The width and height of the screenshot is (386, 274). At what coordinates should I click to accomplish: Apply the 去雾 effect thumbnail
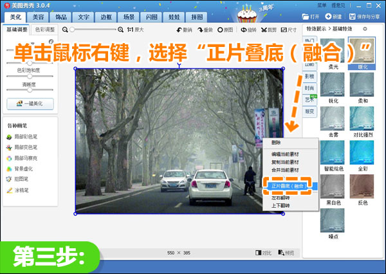click(x=333, y=118)
